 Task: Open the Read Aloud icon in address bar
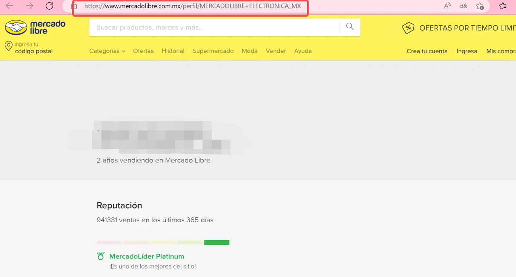click(447, 6)
